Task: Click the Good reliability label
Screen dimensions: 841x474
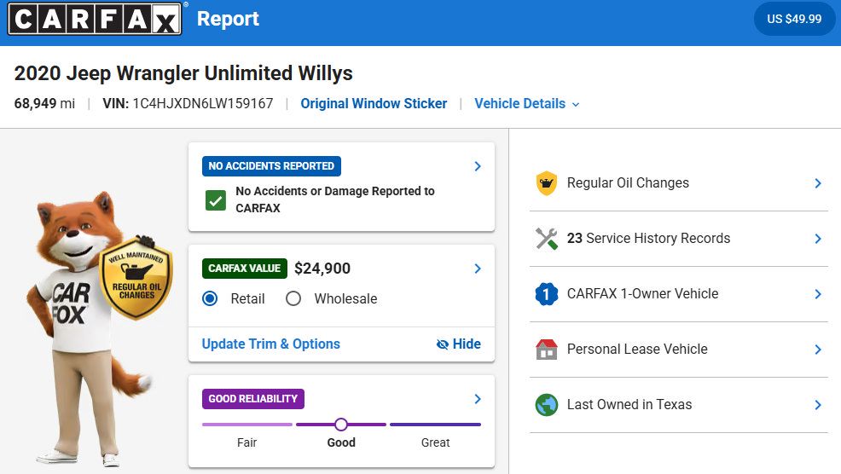Action: (x=341, y=442)
